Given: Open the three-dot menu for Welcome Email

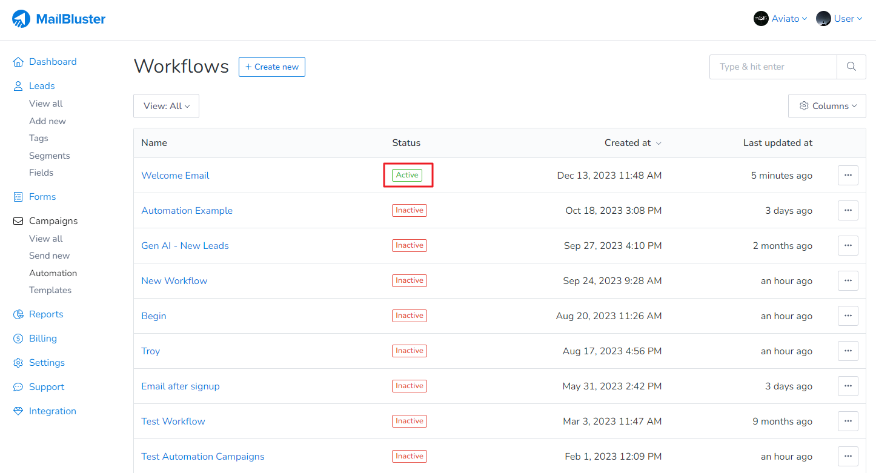Looking at the screenshot, I should (848, 176).
